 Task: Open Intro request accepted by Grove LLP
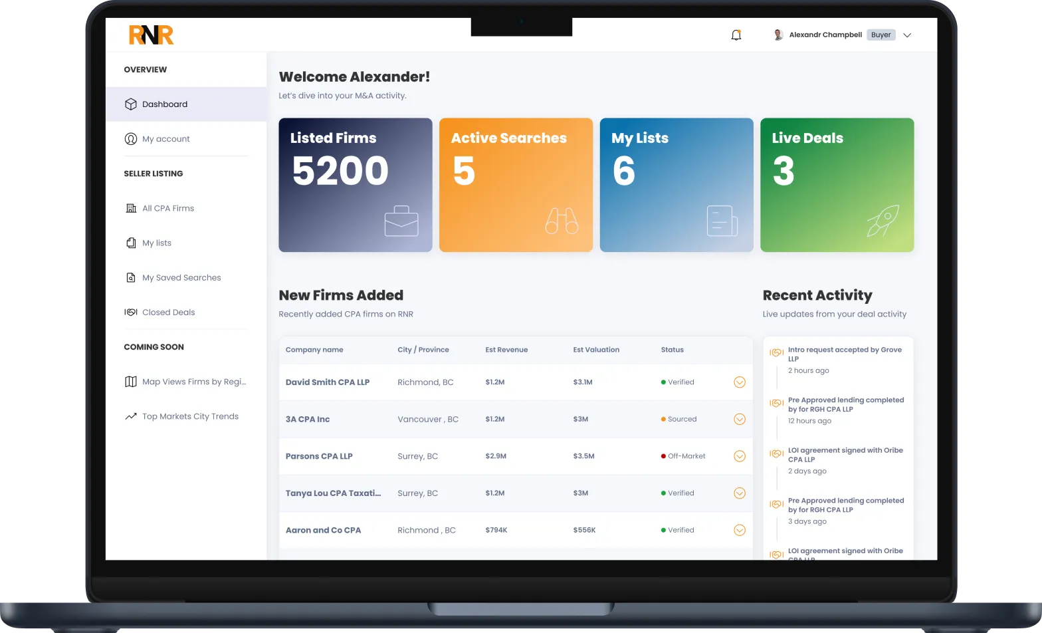tap(845, 354)
